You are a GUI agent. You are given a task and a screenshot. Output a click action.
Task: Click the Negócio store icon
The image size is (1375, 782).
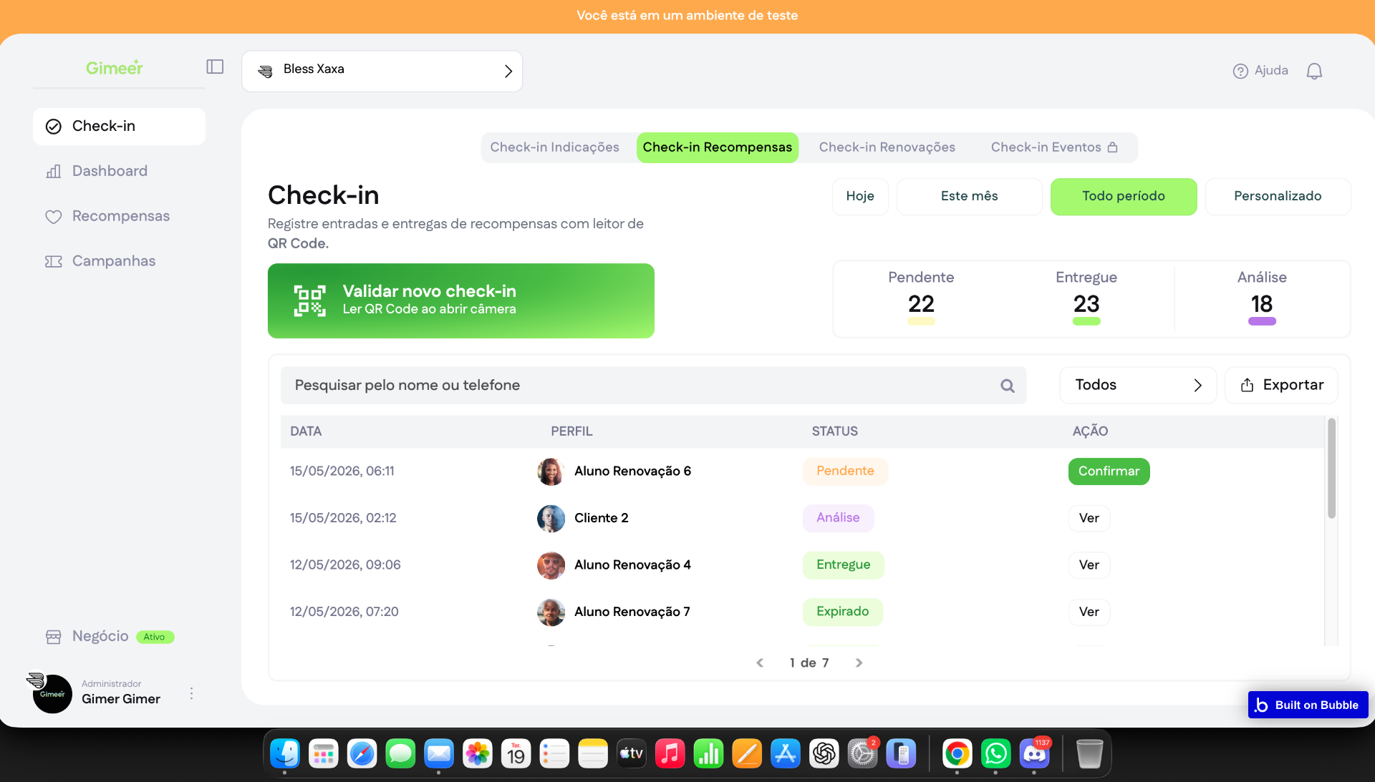(x=54, y=637)
